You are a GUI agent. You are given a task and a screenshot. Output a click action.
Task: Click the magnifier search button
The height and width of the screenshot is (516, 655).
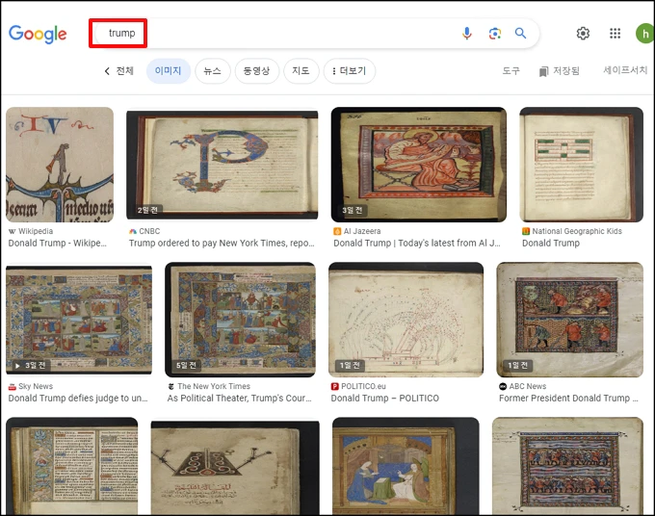520,33
